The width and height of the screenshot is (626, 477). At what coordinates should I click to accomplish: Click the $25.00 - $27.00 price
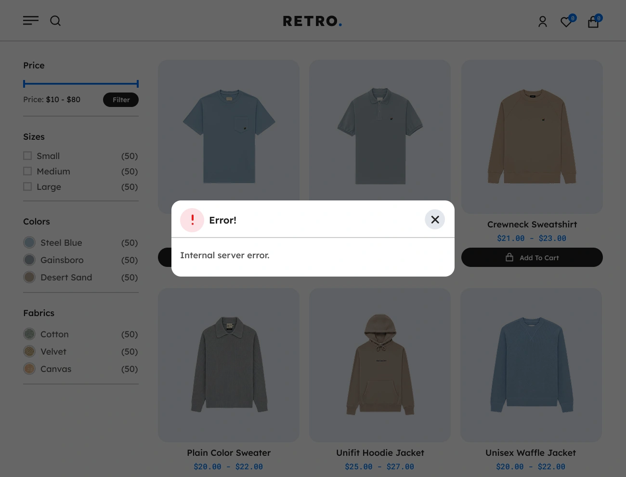coord(379,466)
